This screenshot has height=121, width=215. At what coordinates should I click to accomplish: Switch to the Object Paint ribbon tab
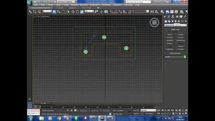[87, 8]
